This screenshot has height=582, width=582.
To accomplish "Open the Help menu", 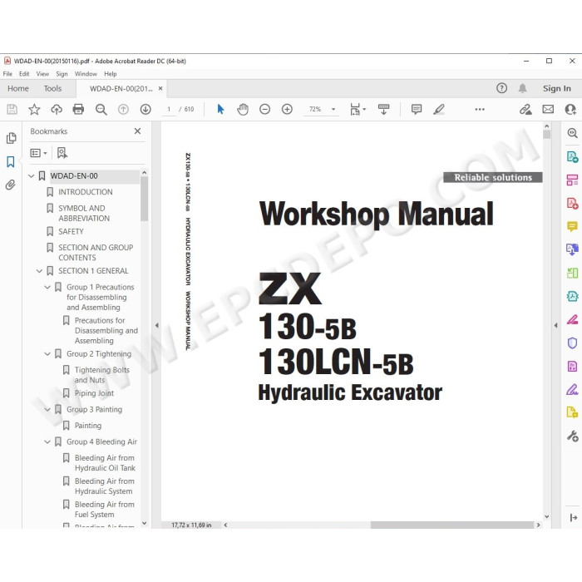I will point(111,74).
